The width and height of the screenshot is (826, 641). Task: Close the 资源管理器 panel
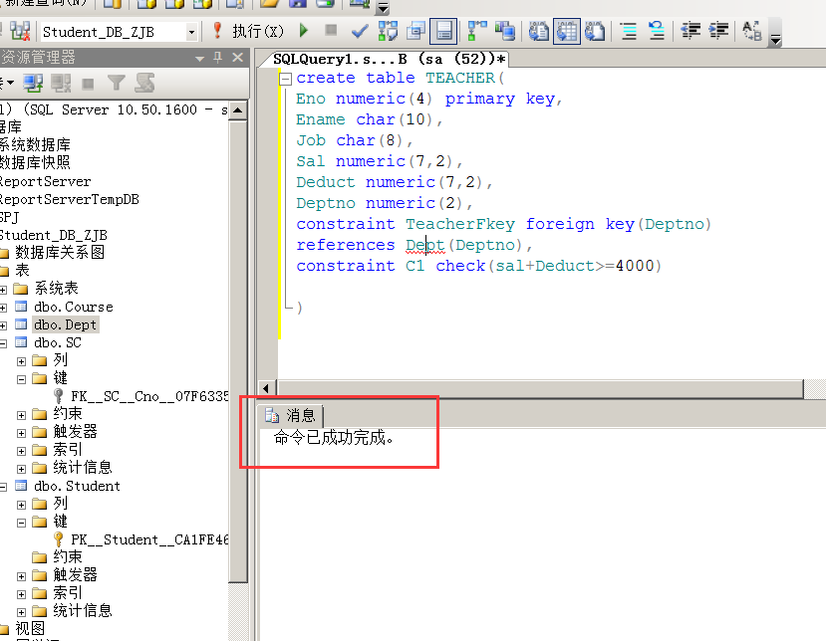pyautogui.click(x=237, y=58)
